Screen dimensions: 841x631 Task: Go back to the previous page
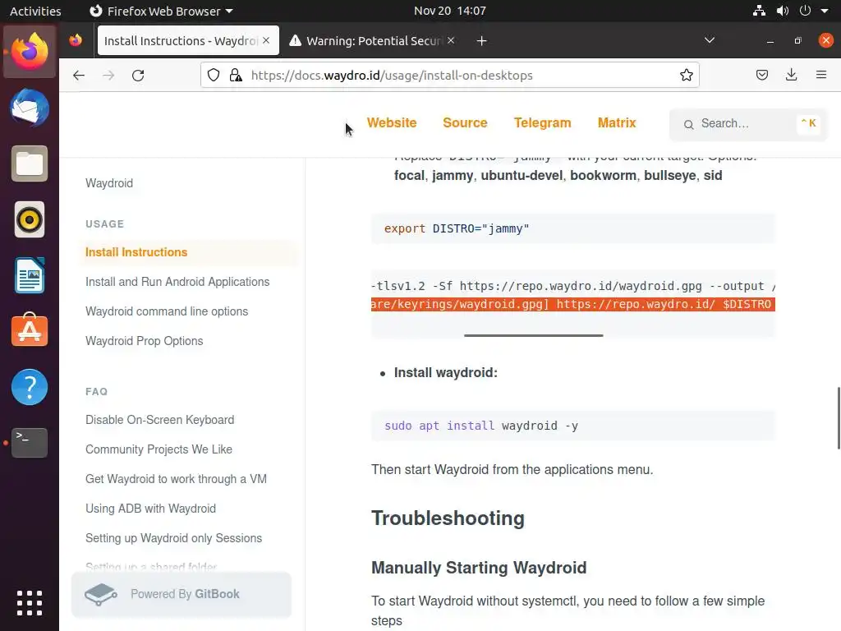pos(79,75)
